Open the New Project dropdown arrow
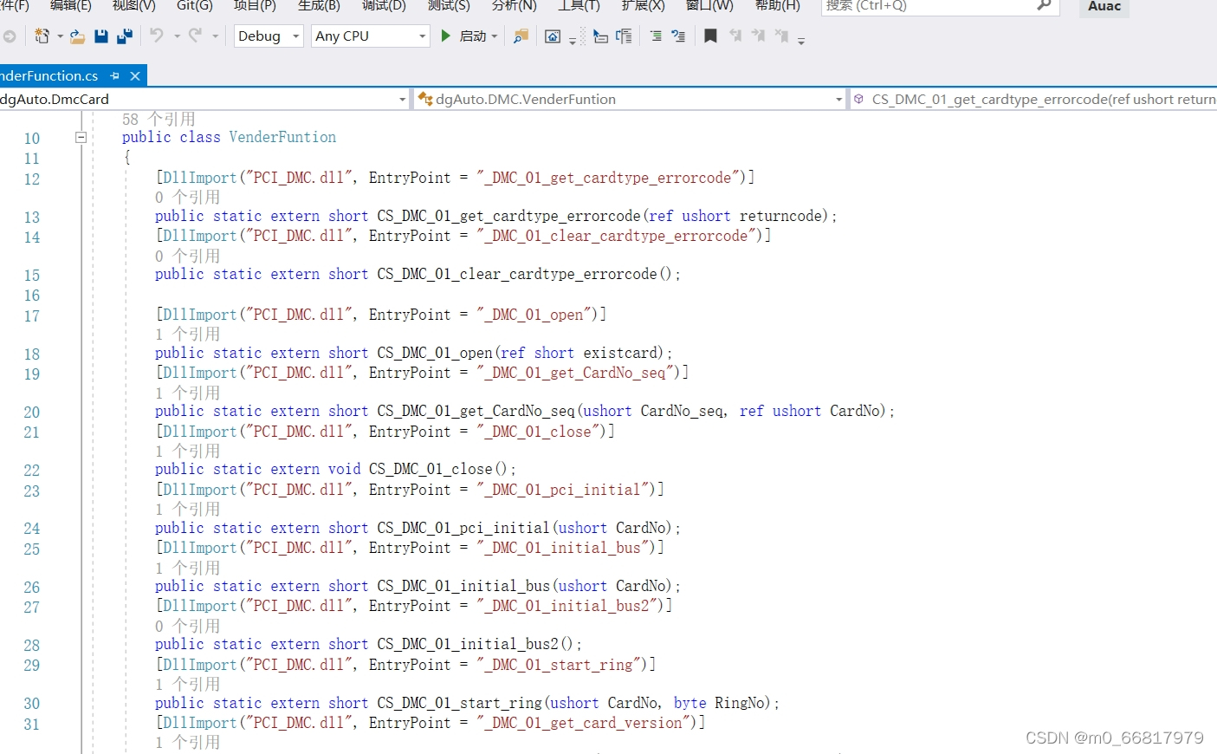This screenshot has width=1217, height=754. 60,36
